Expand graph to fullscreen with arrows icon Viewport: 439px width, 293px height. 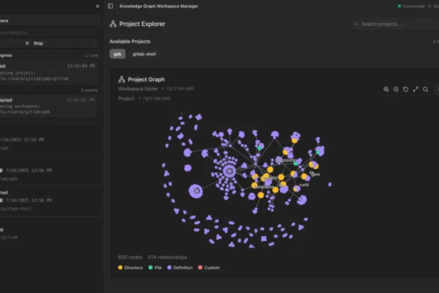416,89
